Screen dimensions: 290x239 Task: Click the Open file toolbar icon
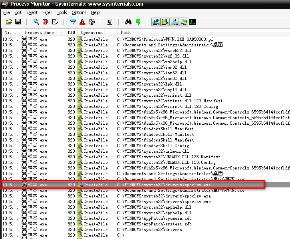pos(8,22)
